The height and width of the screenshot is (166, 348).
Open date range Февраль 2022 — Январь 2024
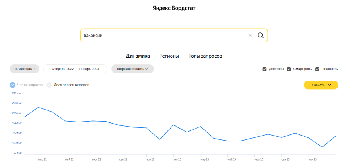tap(75, 69)
